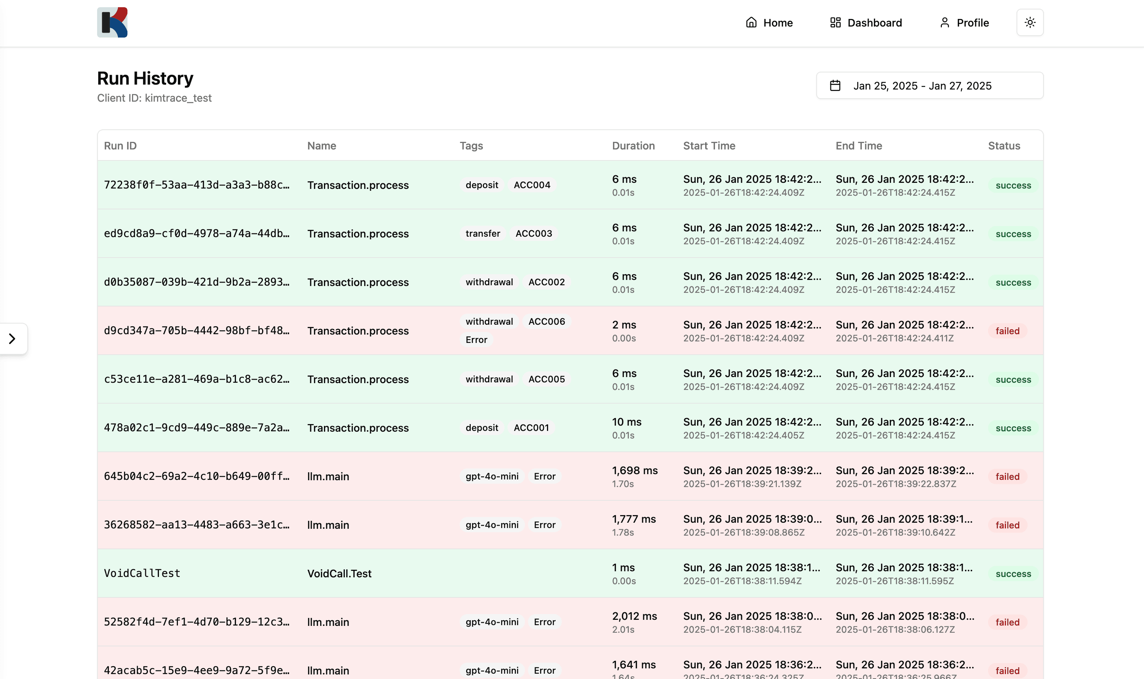Screen dimensions: 1144x679
Task: Click the failed badge for run 52582f4d
Action: click(x=1007, y=622)
